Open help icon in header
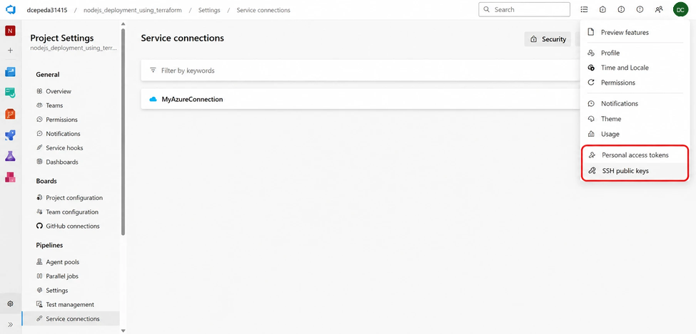696x334 pixels. (621, 9)
